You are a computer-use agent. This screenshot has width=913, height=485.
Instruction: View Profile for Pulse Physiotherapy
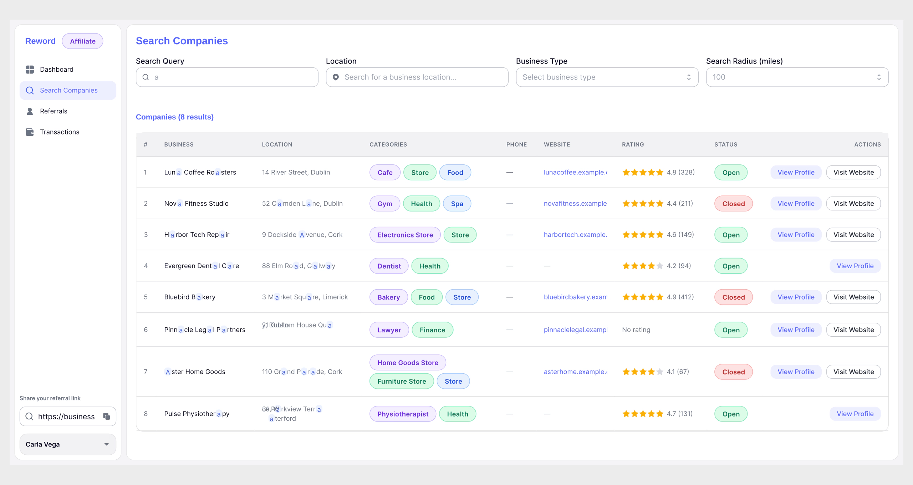pos(855,414)
